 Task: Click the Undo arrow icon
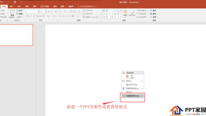(x=1, y=2)
